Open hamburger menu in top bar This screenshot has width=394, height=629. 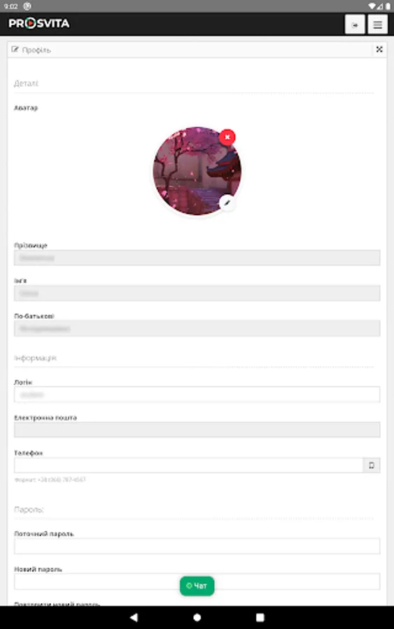pos(377,24)
